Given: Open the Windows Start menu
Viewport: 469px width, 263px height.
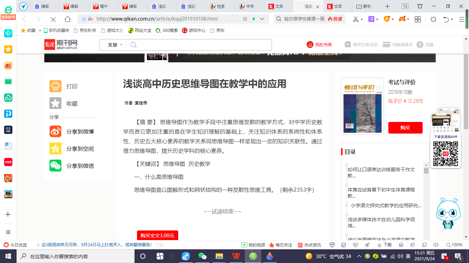Looking at the screenshot, I should point(8,256).
